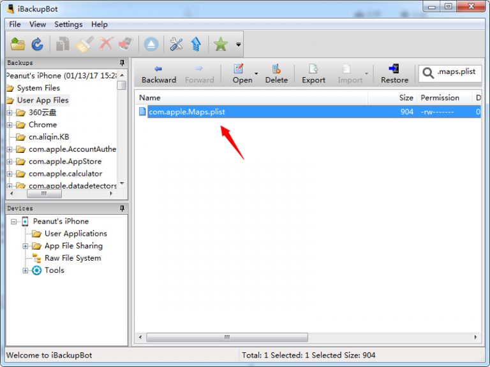Viewport: 490px width, 367px height.
Task: Click the red X delete toolbar icon
Action: tap(106, 44)
